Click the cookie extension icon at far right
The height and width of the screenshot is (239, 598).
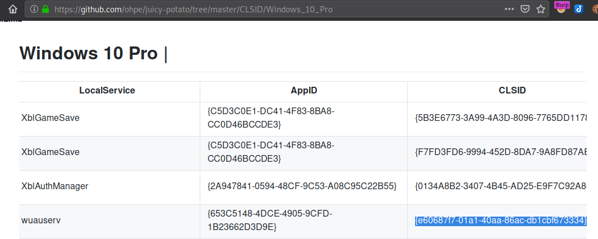[x=595, y=9]
